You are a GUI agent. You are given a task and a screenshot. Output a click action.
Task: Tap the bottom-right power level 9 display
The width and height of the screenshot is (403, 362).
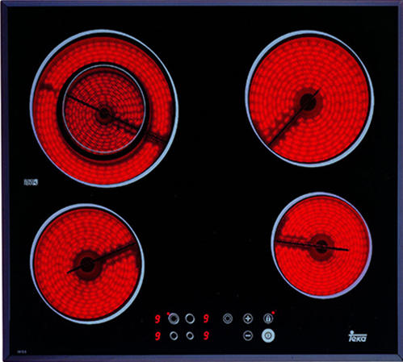pos(206,336)
